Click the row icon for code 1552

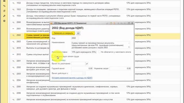coord(14,3)
